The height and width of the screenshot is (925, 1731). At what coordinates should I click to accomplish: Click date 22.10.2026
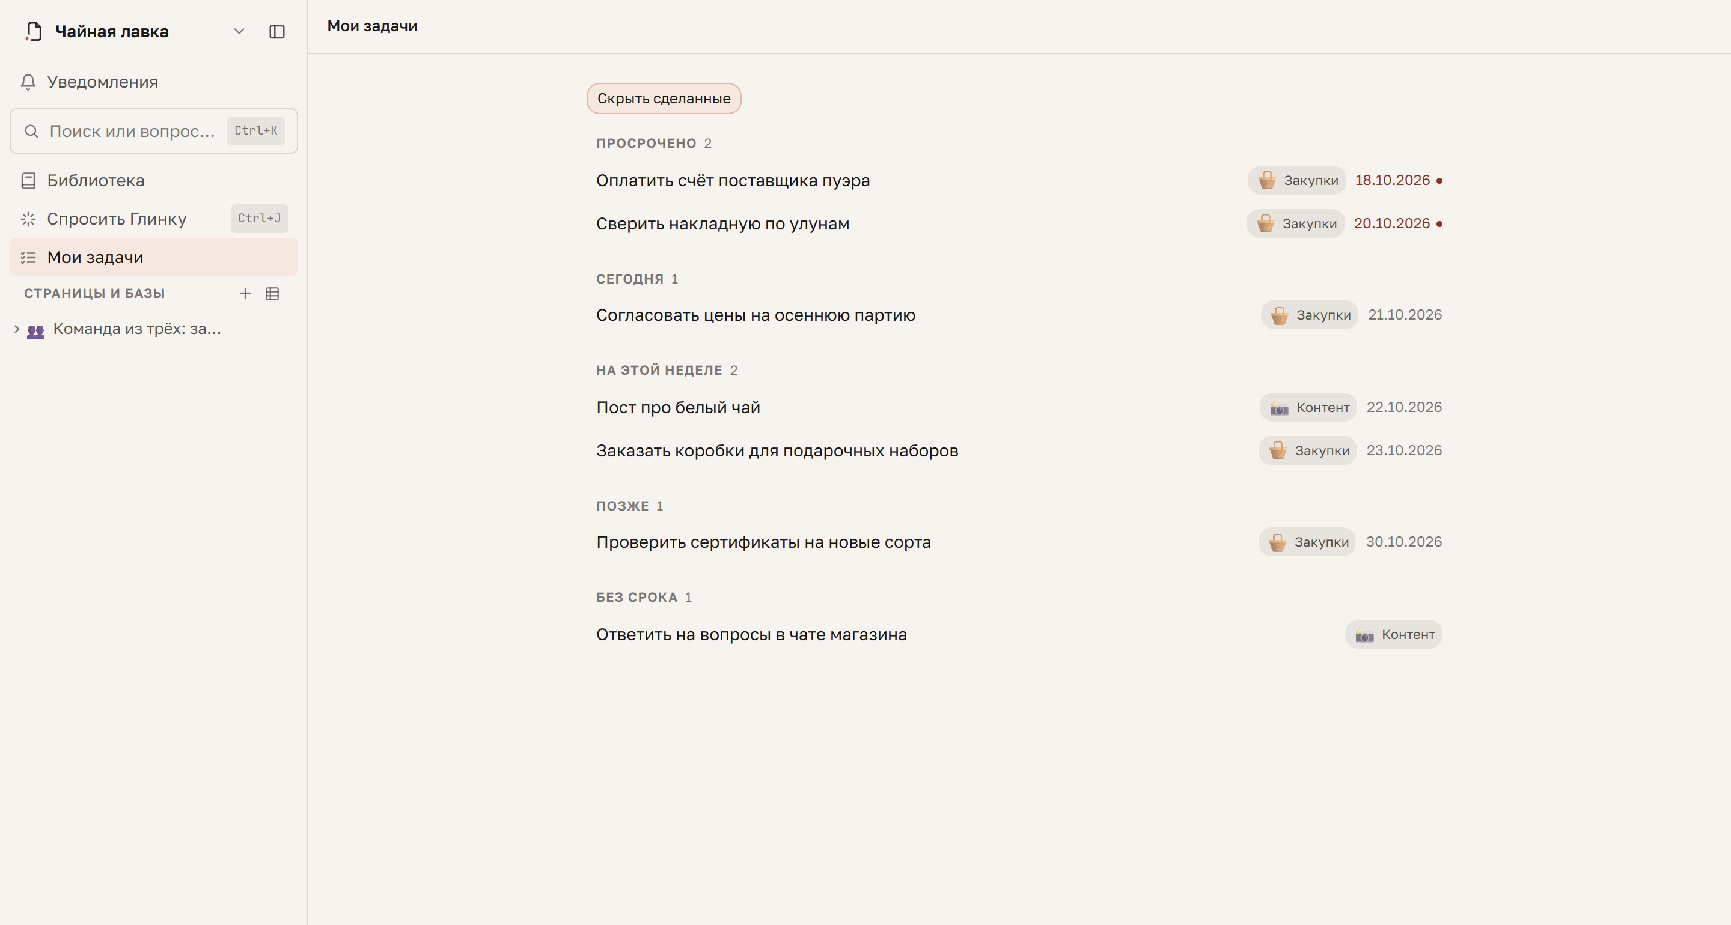coord(1404,408)
